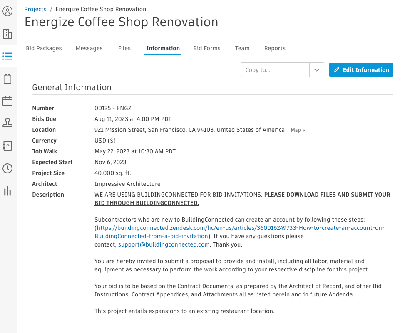The image size is (405, 333).
Task: Click the Projects breadcrumb link
Action: tap(35, 9)
